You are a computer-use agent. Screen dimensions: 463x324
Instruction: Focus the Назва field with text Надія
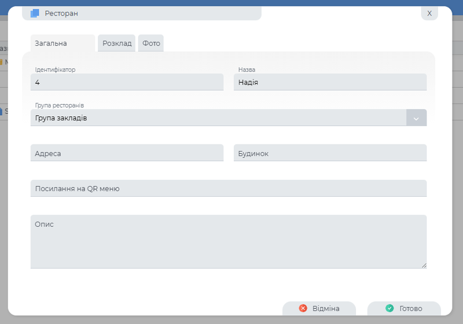(330, 82)
